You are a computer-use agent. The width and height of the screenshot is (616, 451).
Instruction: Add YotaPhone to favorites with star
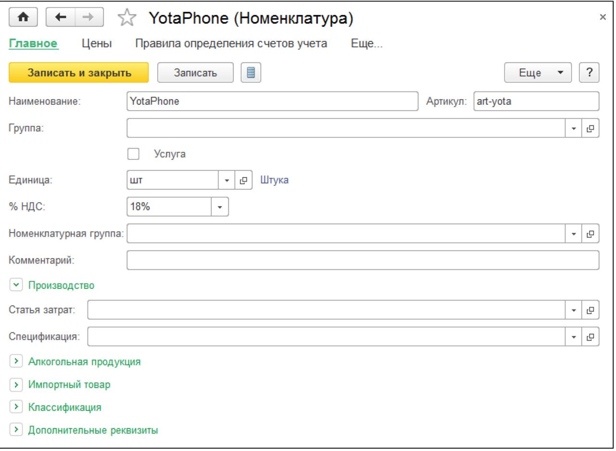(x=125, y=19)
